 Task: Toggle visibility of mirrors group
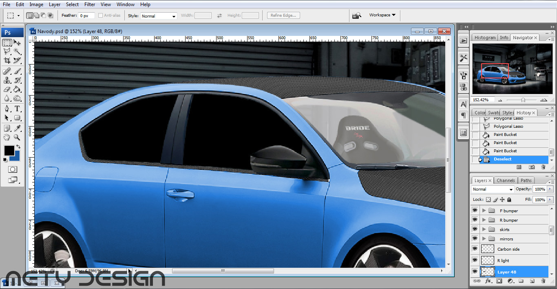click(475, 239)
